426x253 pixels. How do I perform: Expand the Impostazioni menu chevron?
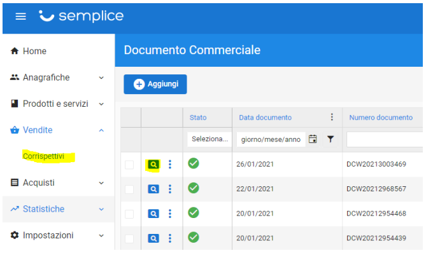(x=101, y=236)
